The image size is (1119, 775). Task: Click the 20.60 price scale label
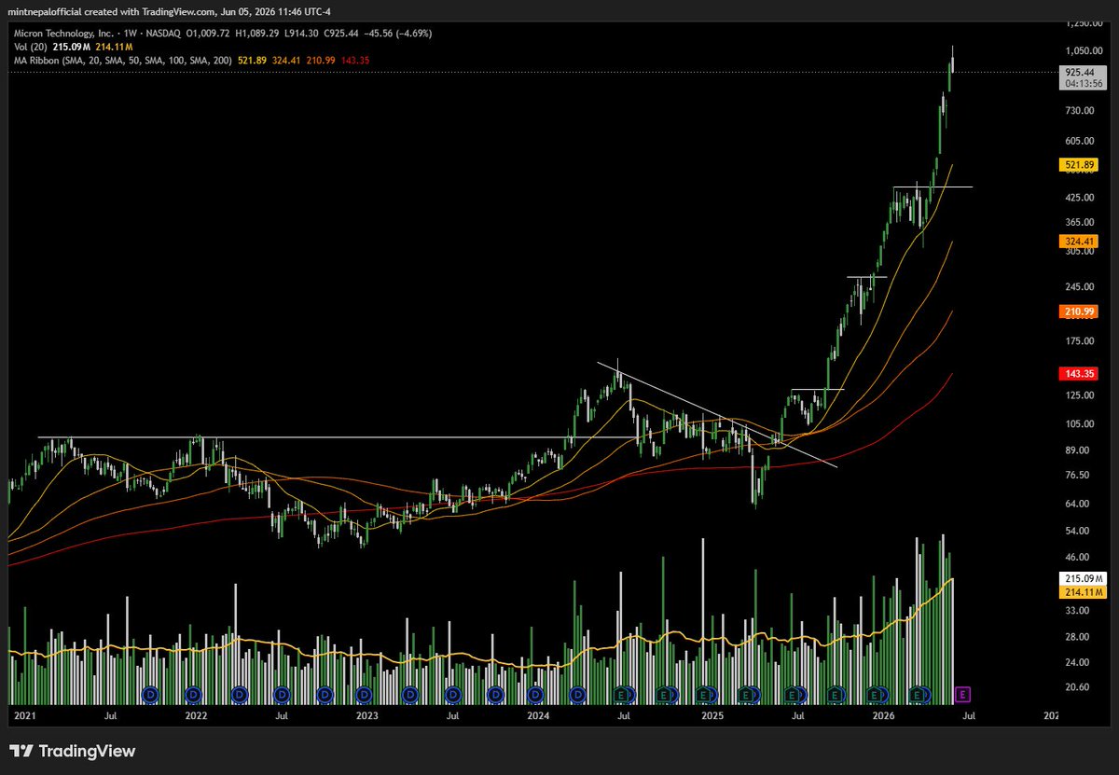point(1076,686)
